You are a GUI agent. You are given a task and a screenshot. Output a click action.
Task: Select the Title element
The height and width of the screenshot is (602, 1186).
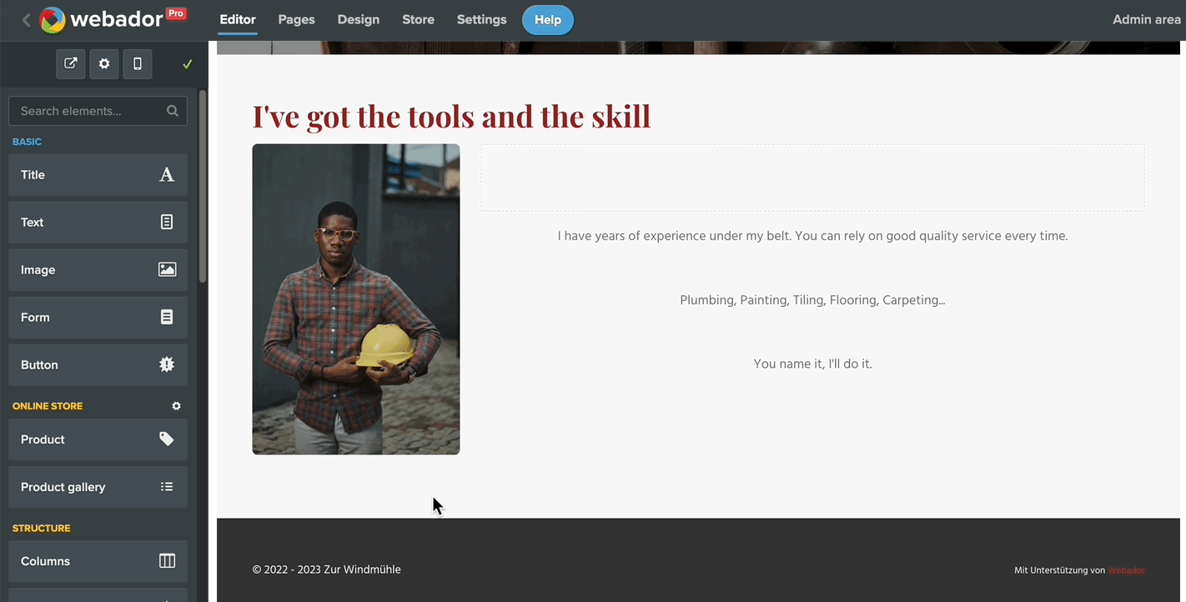(98, 175)
